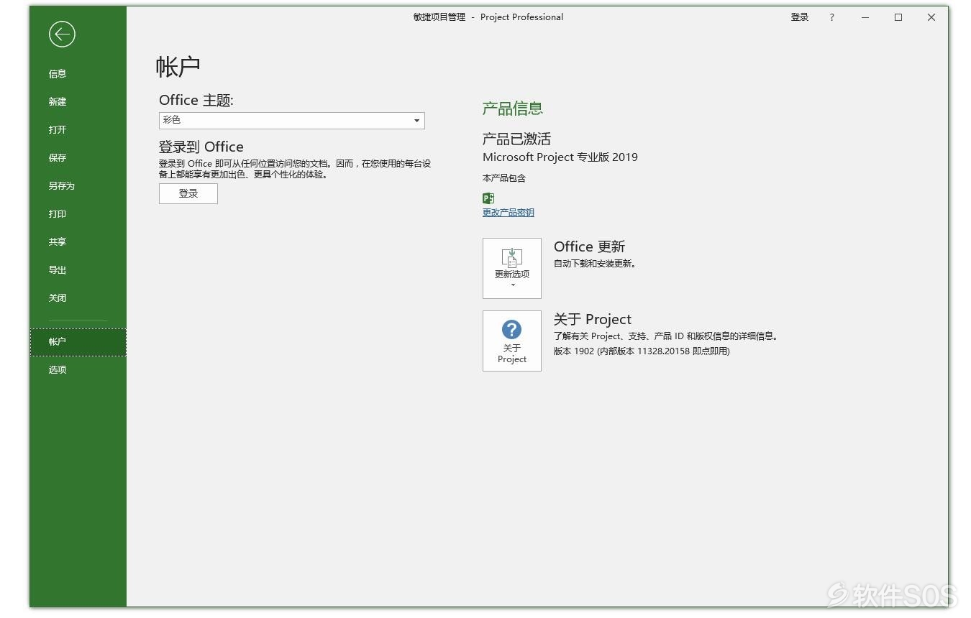Maximize the Project Professional window
The width and height of the screenshot is (971, 618).
898,17
